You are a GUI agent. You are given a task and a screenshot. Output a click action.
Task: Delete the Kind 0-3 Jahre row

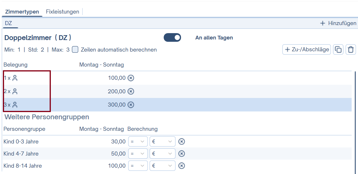(181, 141)
